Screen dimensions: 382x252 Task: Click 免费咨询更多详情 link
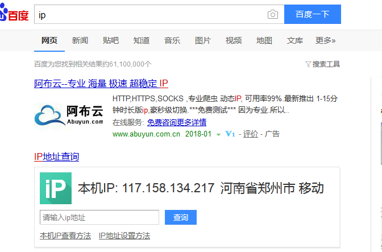[x=177, y=122]
